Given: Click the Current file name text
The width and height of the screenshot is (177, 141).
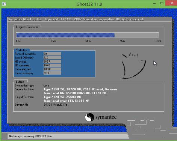Looking at the screenshot, I should [x=56, y=105].
